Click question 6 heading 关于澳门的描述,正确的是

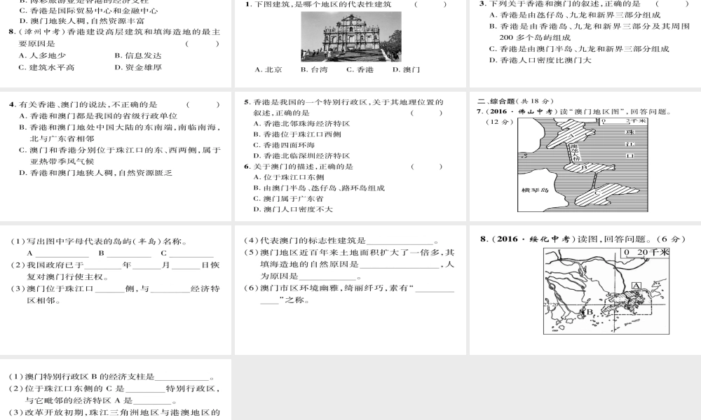[x=299, y=167]
